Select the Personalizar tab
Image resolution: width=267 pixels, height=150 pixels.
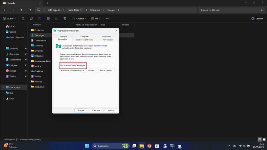tap(108, 40)
